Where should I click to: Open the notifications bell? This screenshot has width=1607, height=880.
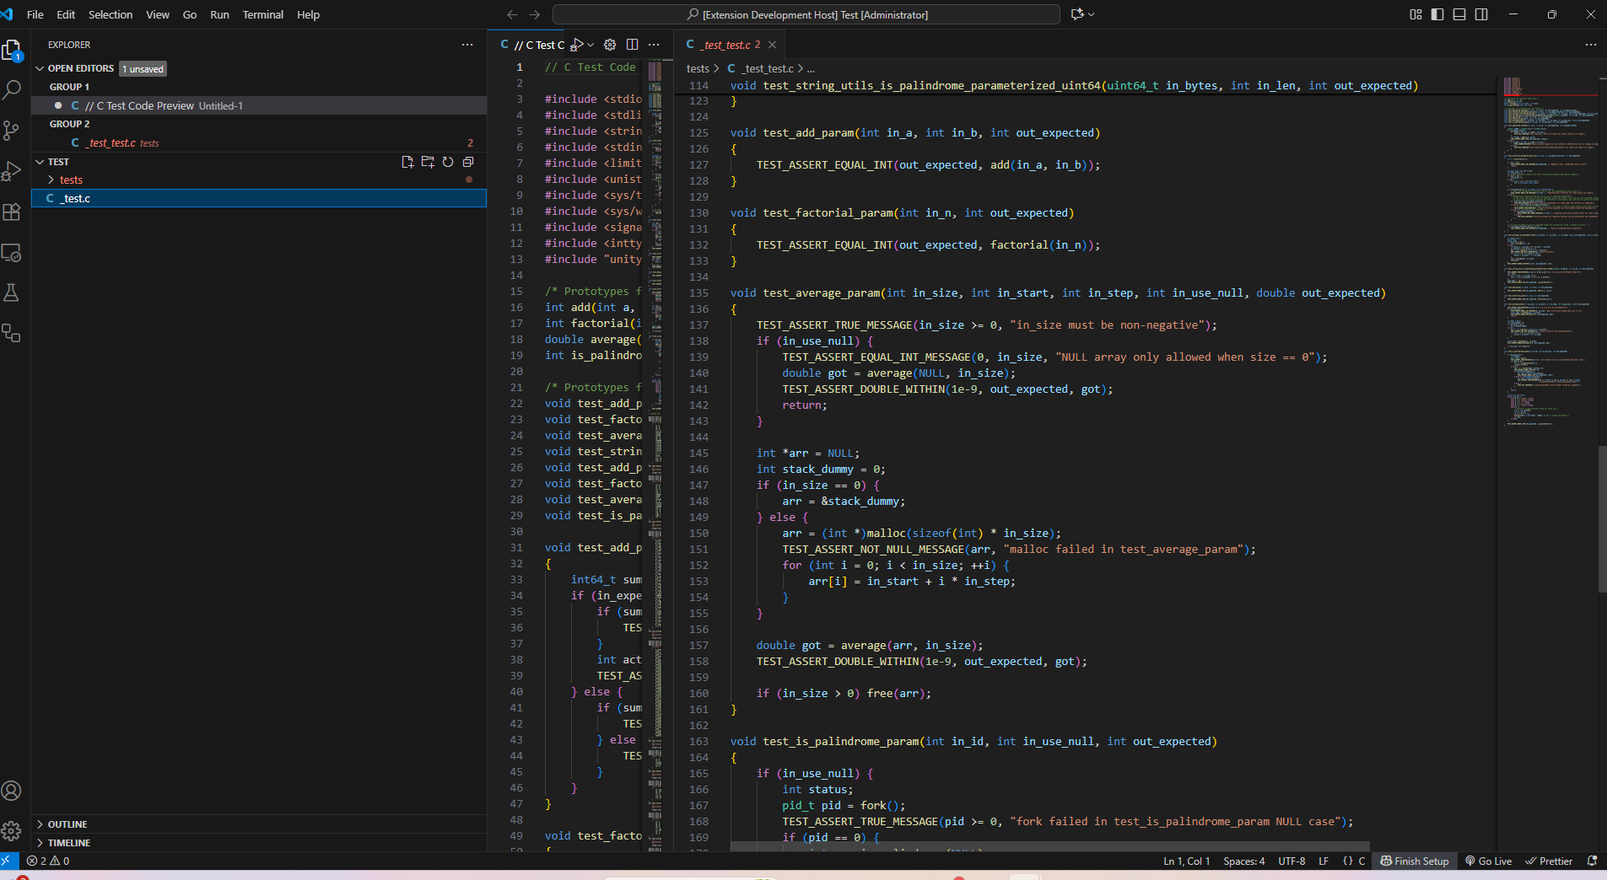click(x=1592, y=861)
